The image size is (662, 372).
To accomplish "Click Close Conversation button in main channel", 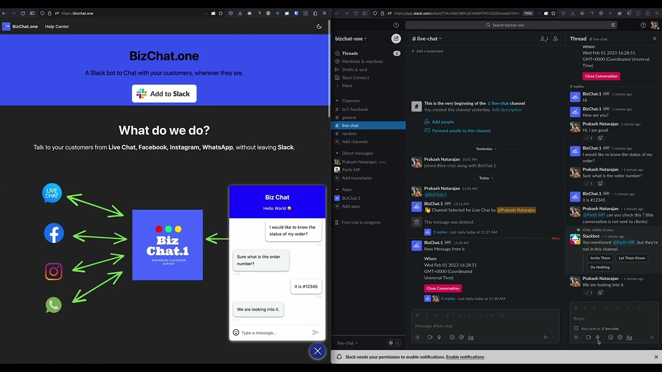I will point(443,288).
